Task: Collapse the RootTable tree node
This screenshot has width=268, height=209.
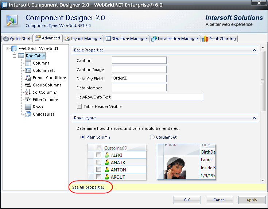Action: click(x=15, y=56)
